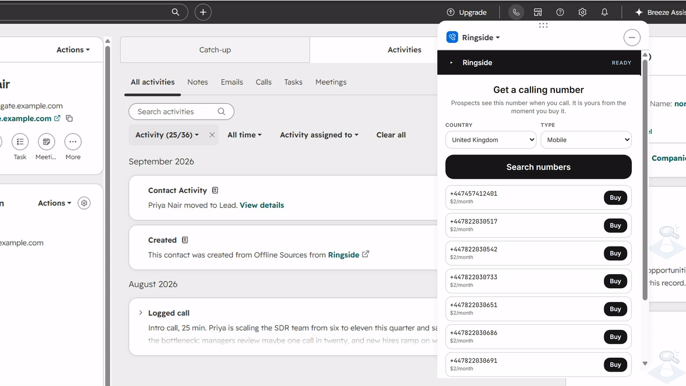Select the Notes activity tab
The height and width of the screenshot is (386, 686).
coord(198,82)
